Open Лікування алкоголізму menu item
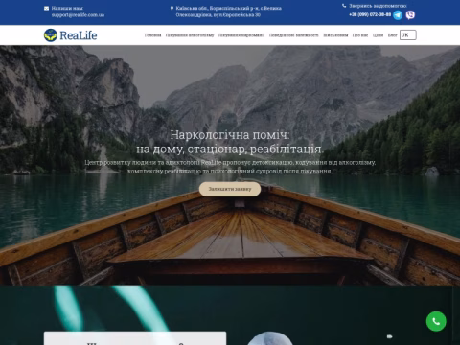This screenshot has width=460, height=345. pos(190,35)
